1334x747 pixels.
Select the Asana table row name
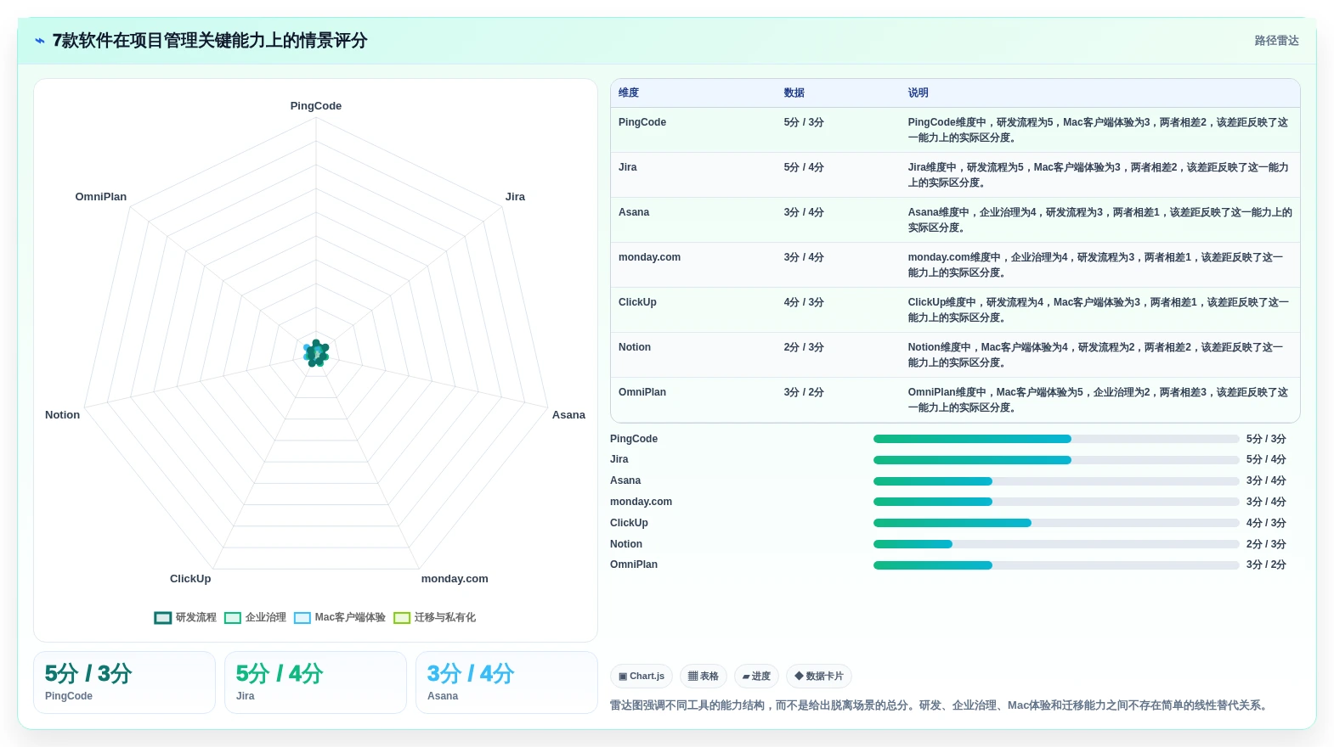click(634, 212)
